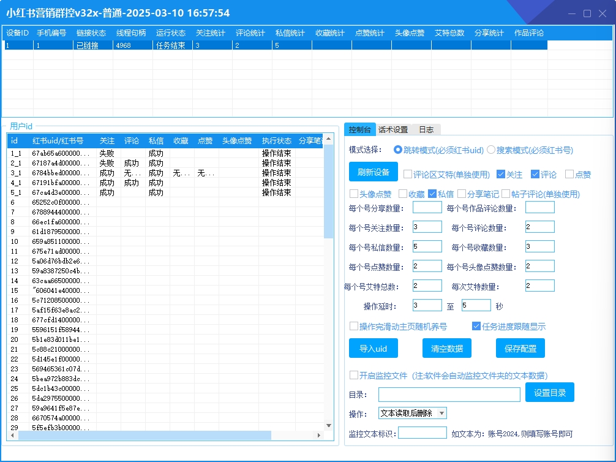616x462 pixels.
Task: Enable 帖子评论(单独使用) checkbox
Action: click(x=506, y=194)
